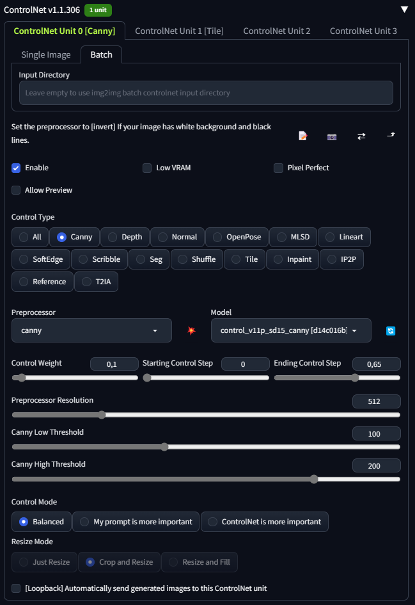Click Control Weight value field 0,1
The image size is (415, 605).
(x=114, y=364)
